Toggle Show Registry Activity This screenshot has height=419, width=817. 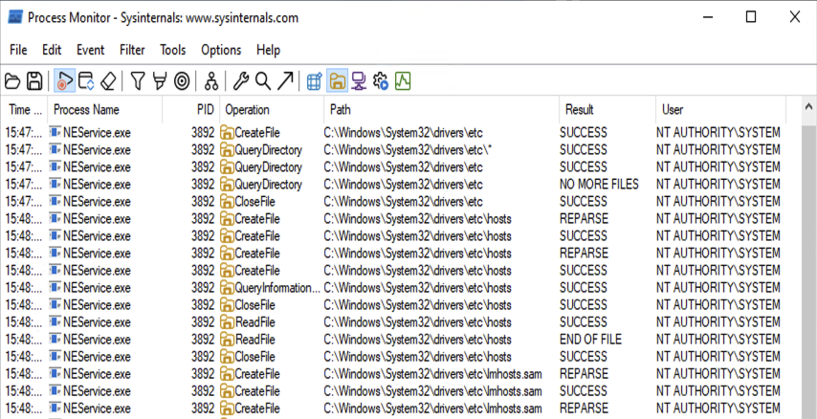314,81
